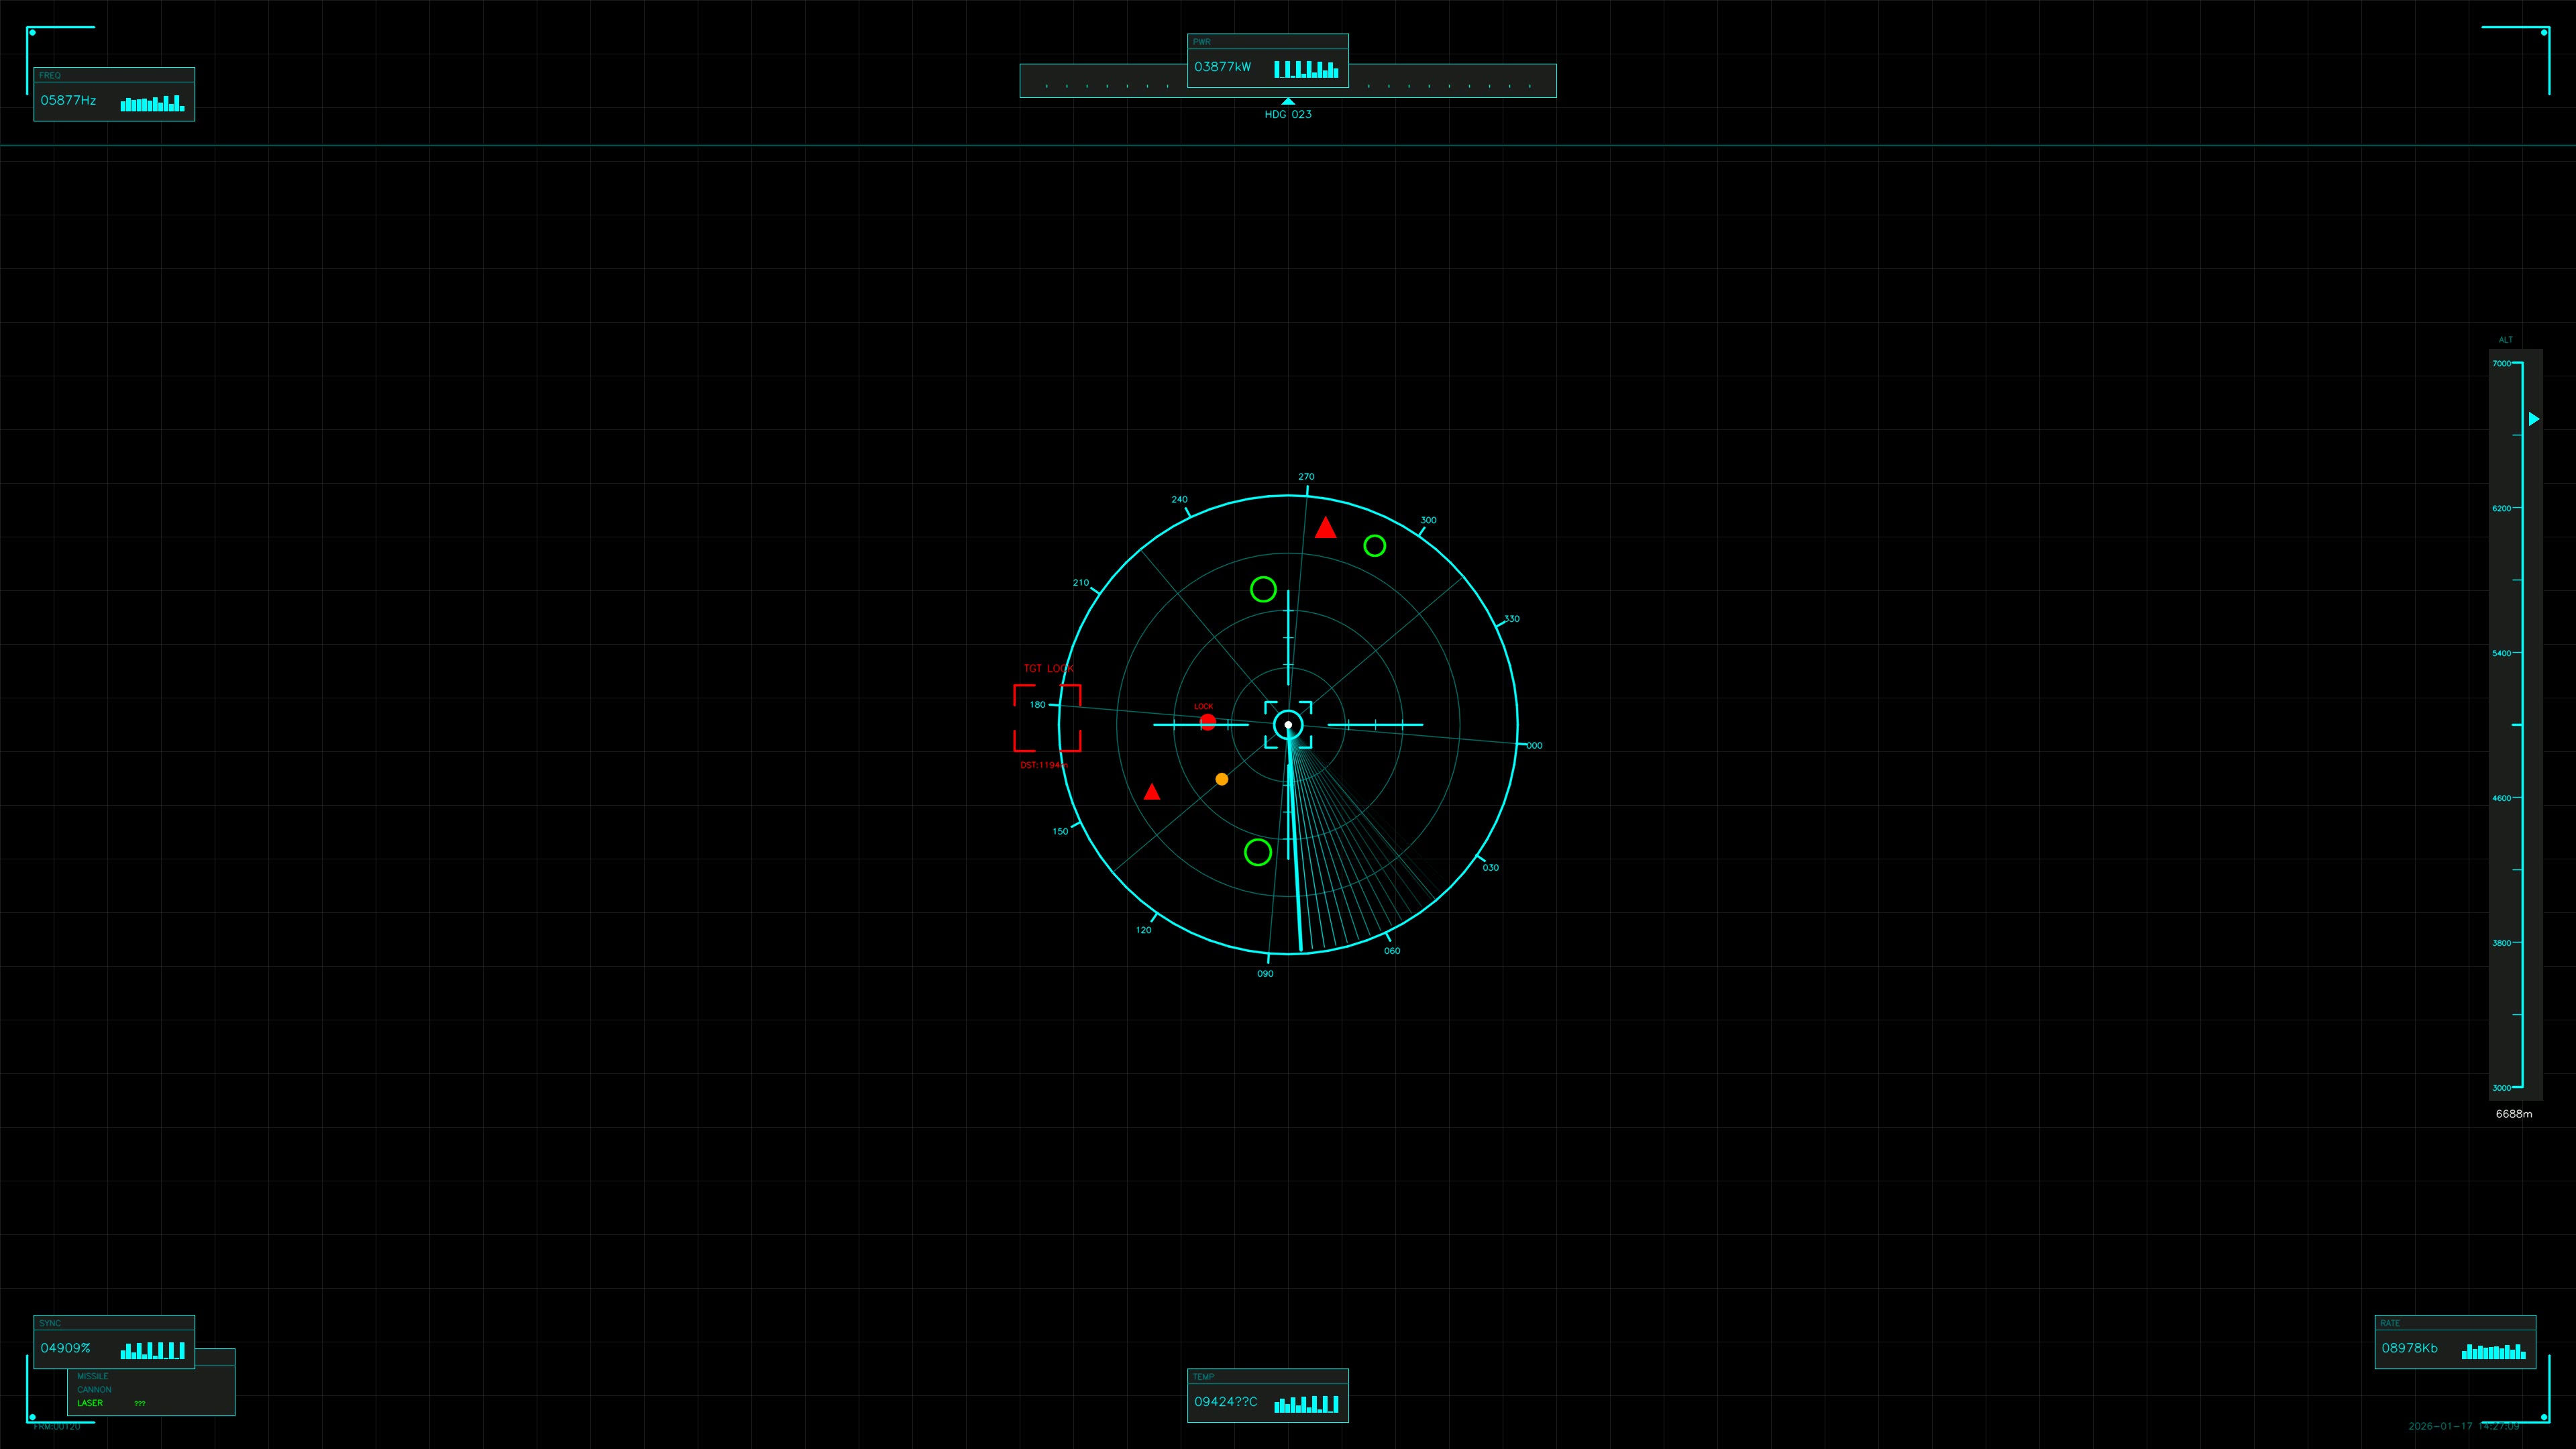
Task: Click the PWR reading 03877kW
Action: click(1224, 67)
